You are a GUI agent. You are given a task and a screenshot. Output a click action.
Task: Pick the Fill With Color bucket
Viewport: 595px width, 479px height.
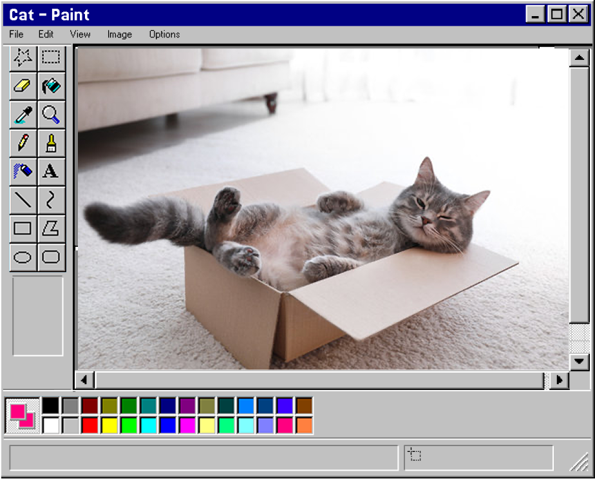[51, 86]
